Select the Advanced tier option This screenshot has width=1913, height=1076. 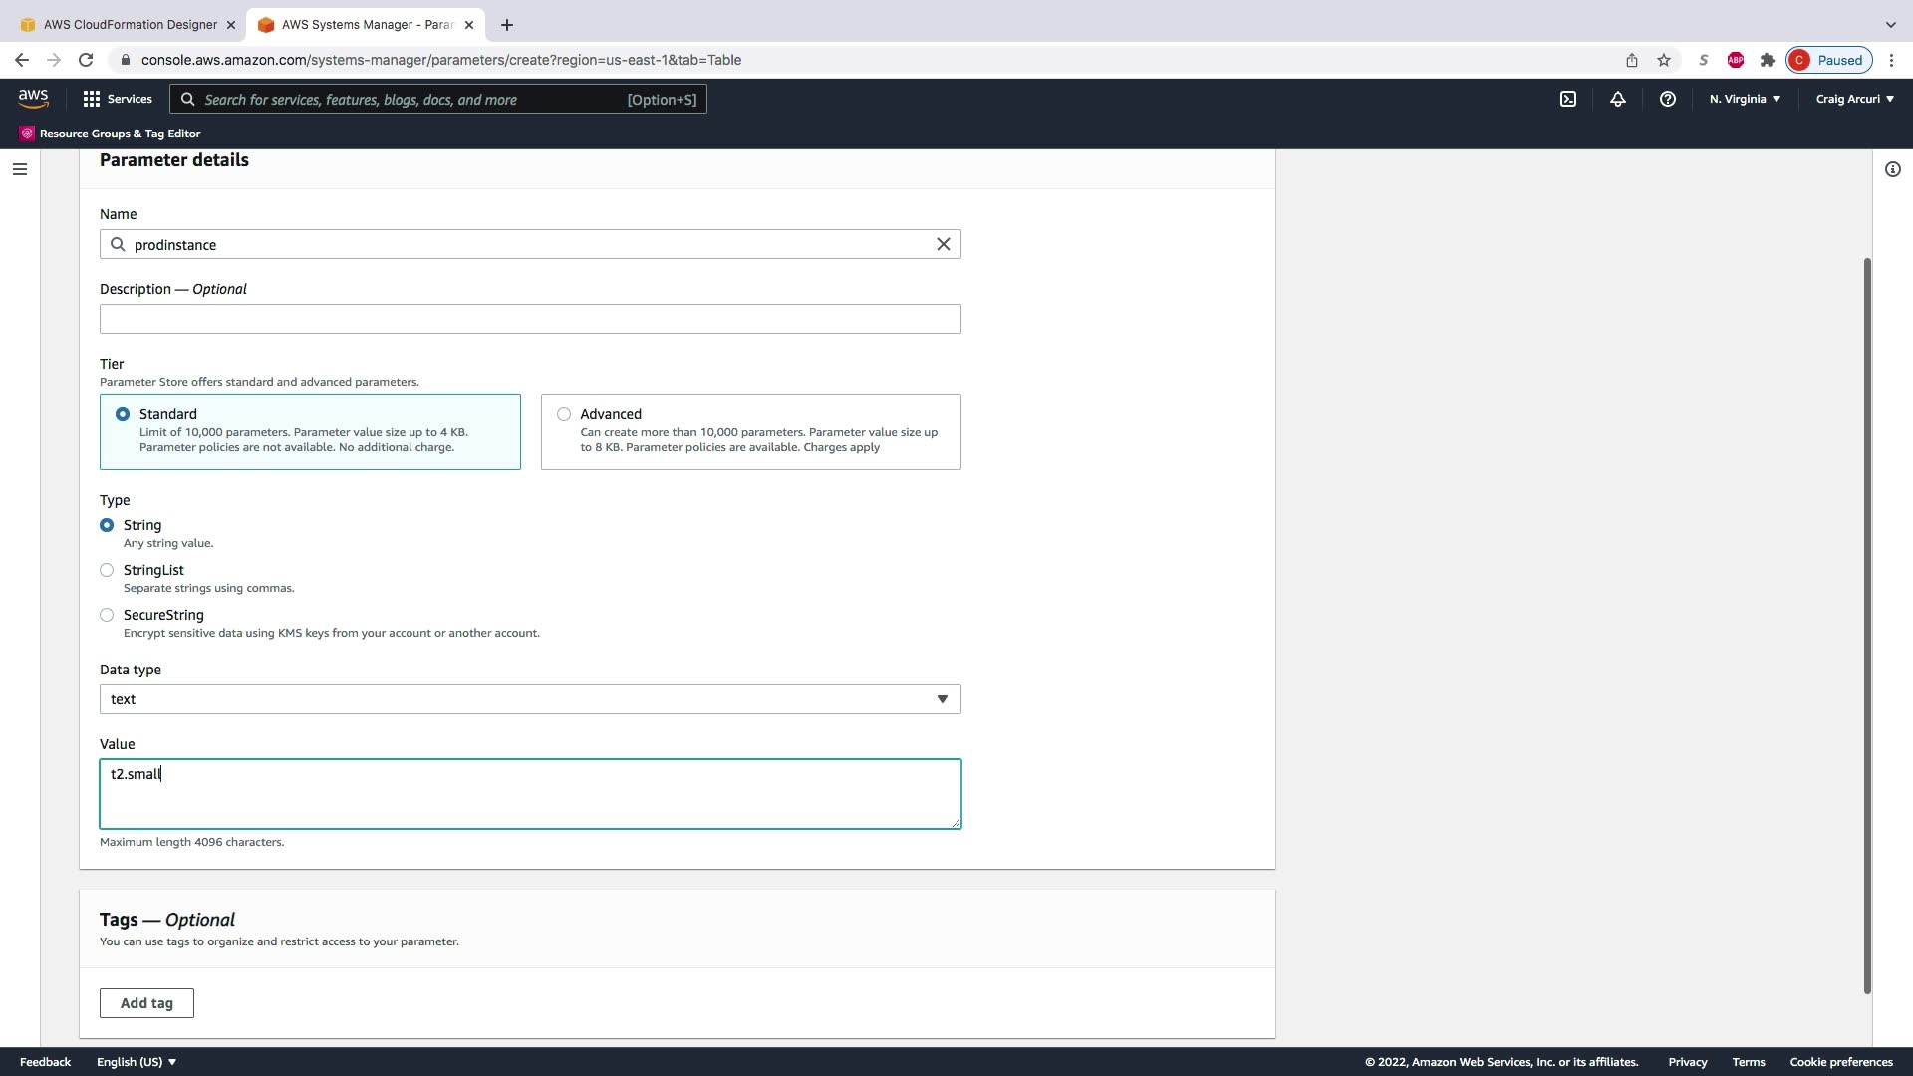point(564,414)
